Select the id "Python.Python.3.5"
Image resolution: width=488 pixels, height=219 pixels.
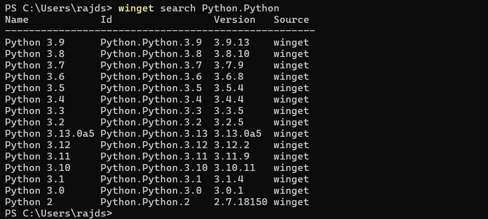click(151, 88)
